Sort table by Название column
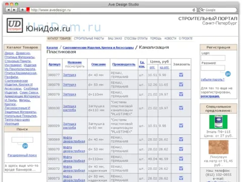Screen dimensions: 242x182 pos(75,62)
